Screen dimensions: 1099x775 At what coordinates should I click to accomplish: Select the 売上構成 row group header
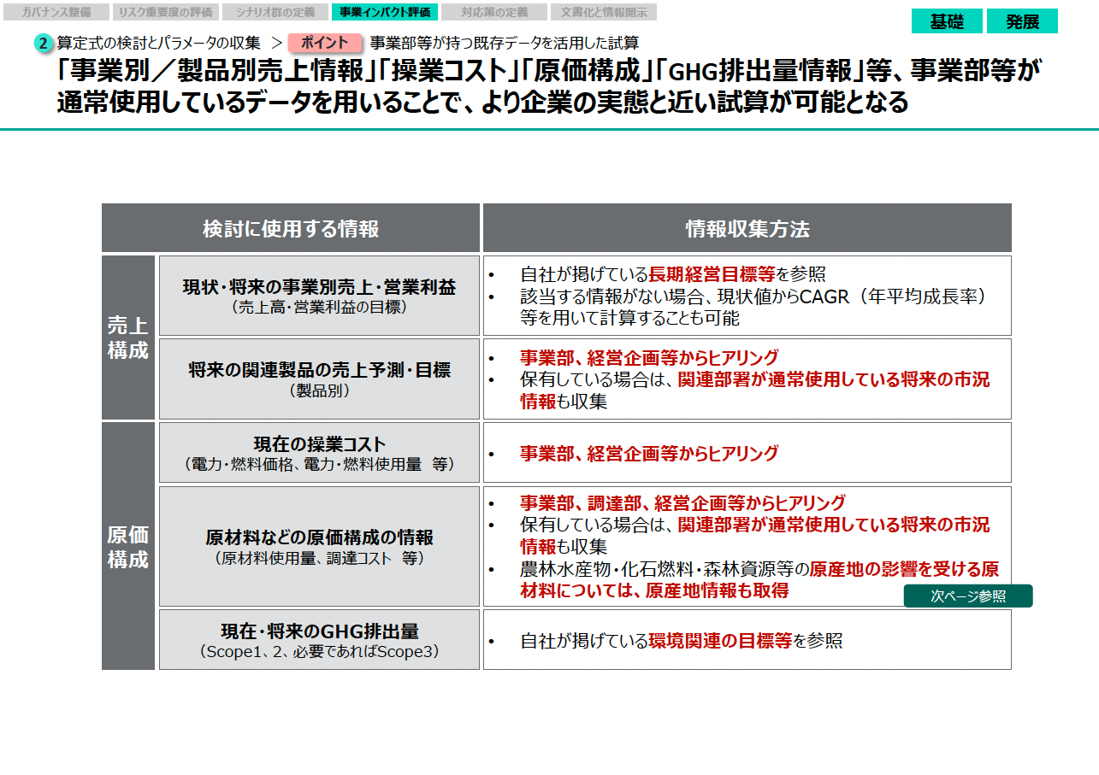tap(128, 338)
